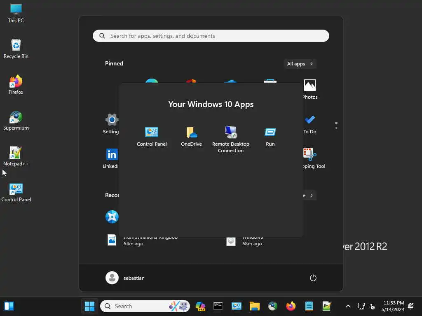Open the recommended image file from 54m ago

coord(143,240)
